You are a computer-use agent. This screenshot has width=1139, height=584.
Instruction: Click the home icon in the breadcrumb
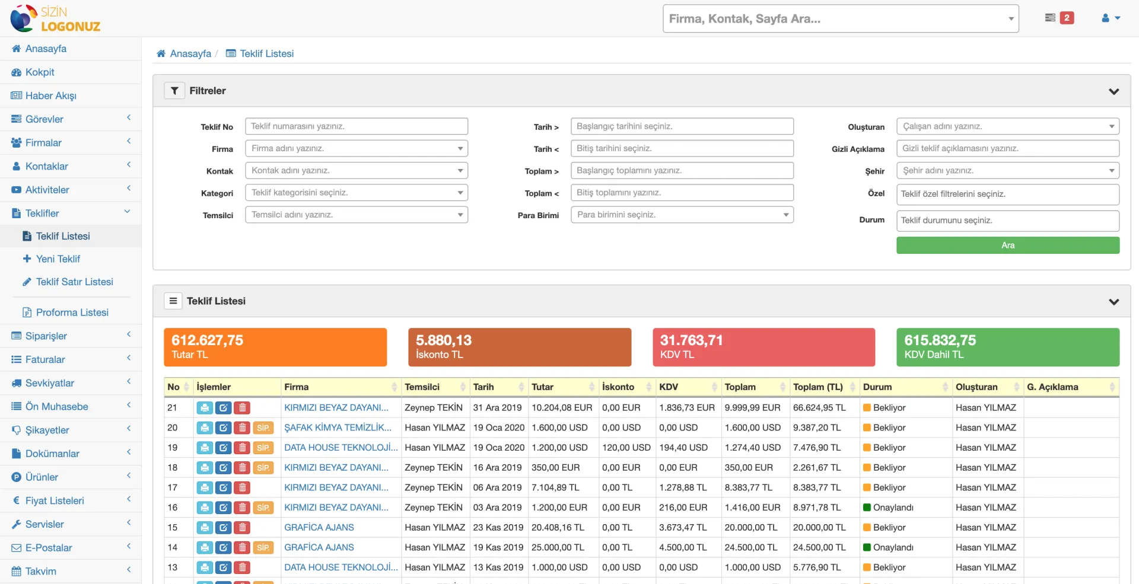click(161, 53)
